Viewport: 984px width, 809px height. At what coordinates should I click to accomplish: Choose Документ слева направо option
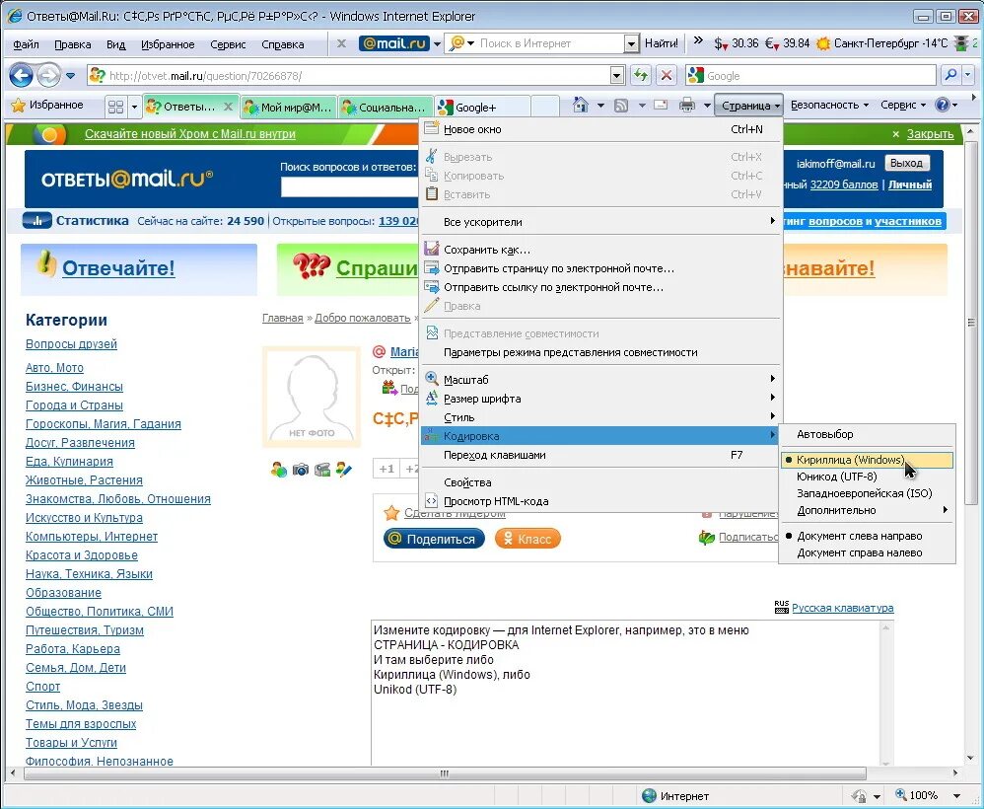[x=867, y=536]
